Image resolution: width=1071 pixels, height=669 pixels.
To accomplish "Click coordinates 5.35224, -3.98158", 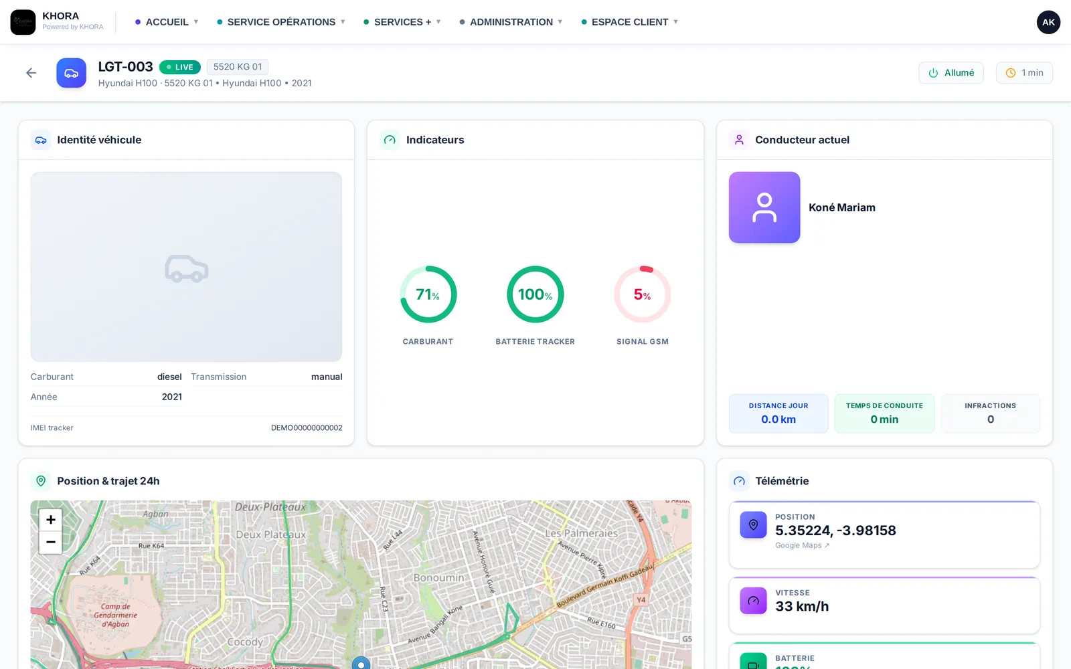I will pyautogui.click(x=835, y=531).
